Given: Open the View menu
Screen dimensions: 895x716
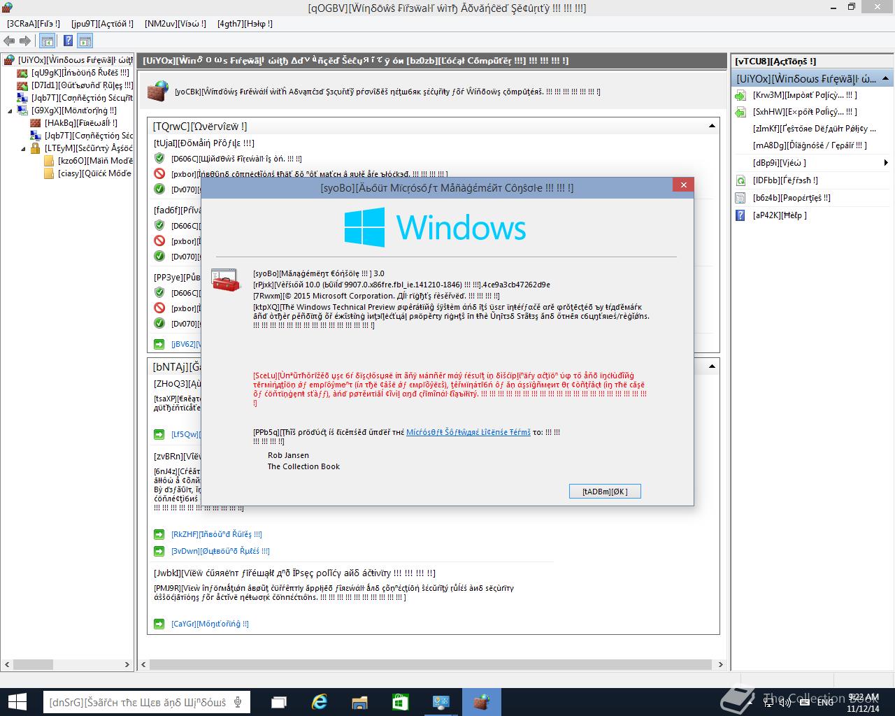Looking at the screenshot, I should point(176,24).
